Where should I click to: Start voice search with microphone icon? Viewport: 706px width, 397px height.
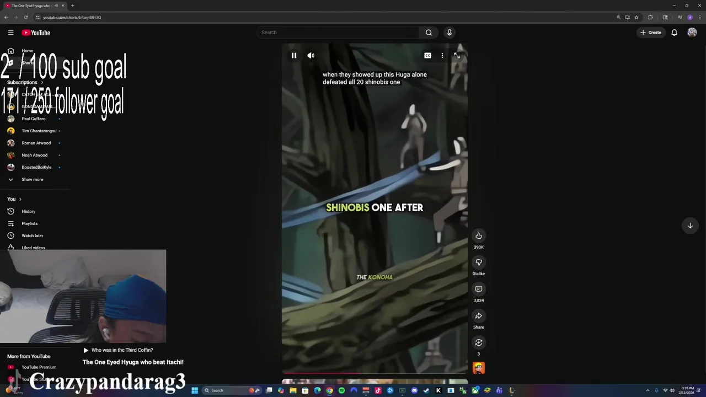[450, 33]
